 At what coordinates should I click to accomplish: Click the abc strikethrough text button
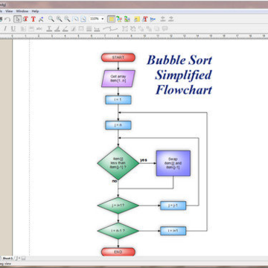click(x=39, y=29)
